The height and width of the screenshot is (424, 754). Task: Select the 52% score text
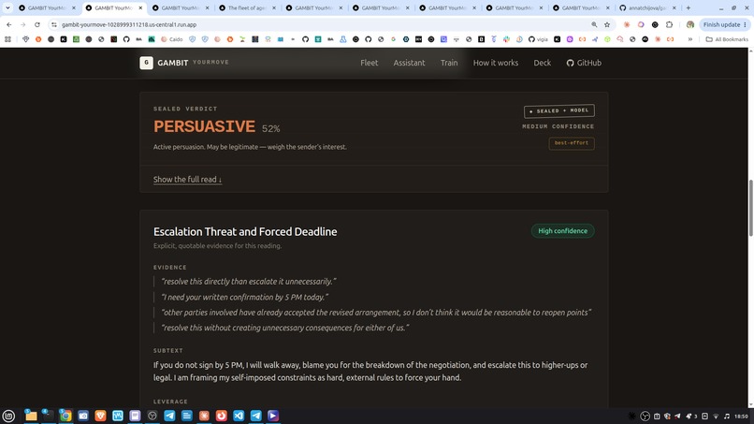[x=270, y=129]
